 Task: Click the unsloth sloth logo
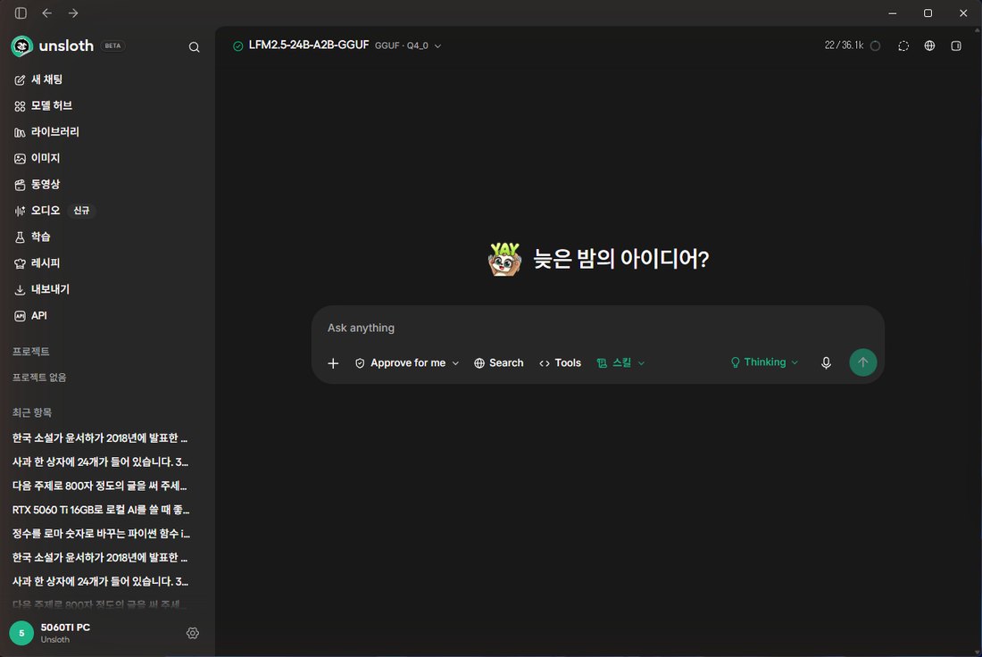coord(22,46)
